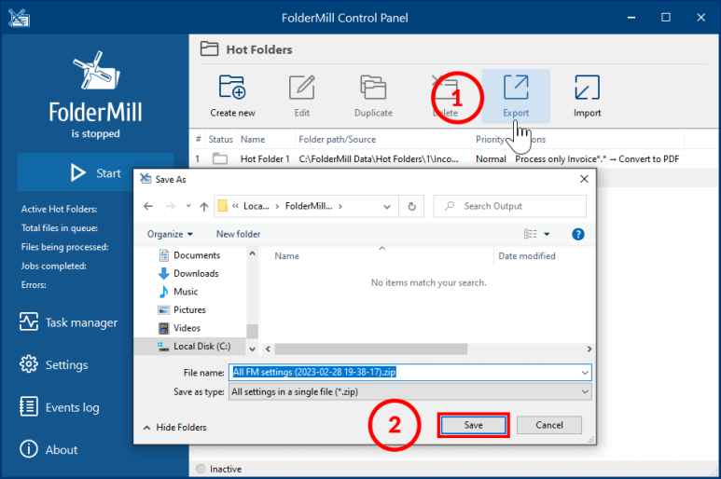Select Downloads in the navigation tree
This screenshot has height=479, width=721.
point(195,273)
